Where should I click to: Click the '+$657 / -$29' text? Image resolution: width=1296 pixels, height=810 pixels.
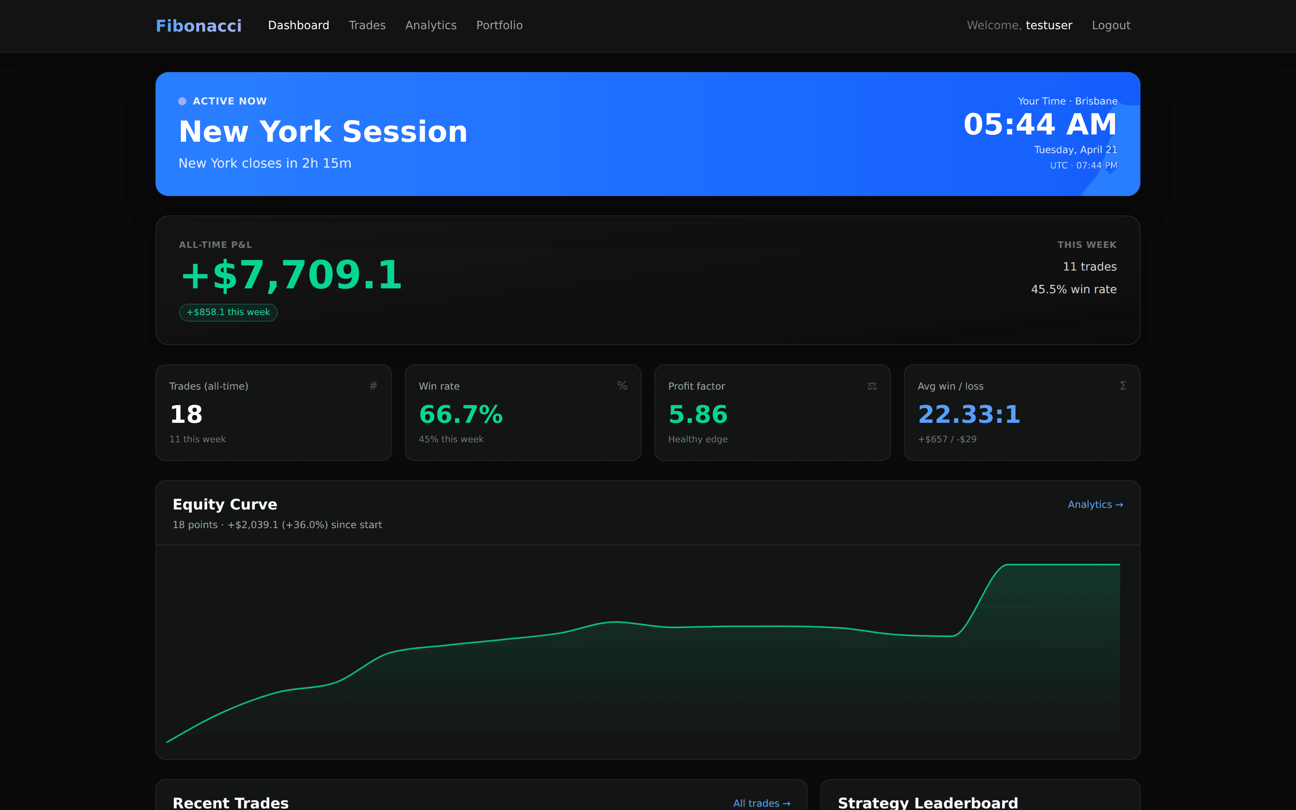947,439
